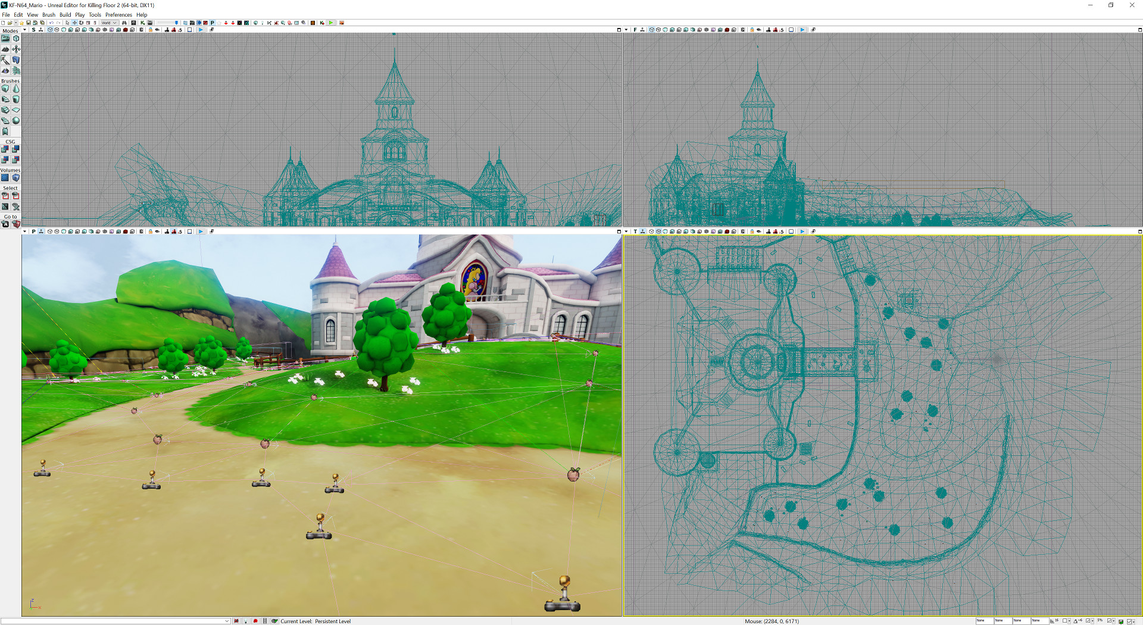The width and height of the screenshot is (1143, 625).
Task: Toggle Play in viewport for perspective view
Action: pos(201,232)
